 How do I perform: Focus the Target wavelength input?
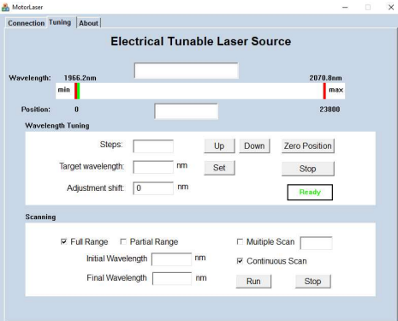(x=153, y=167)
